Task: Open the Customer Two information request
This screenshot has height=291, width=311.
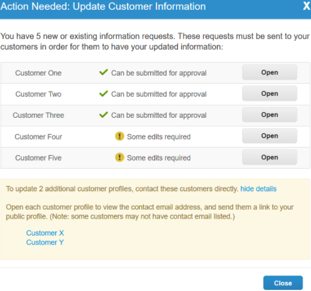Action: click(x=269, y=93)
